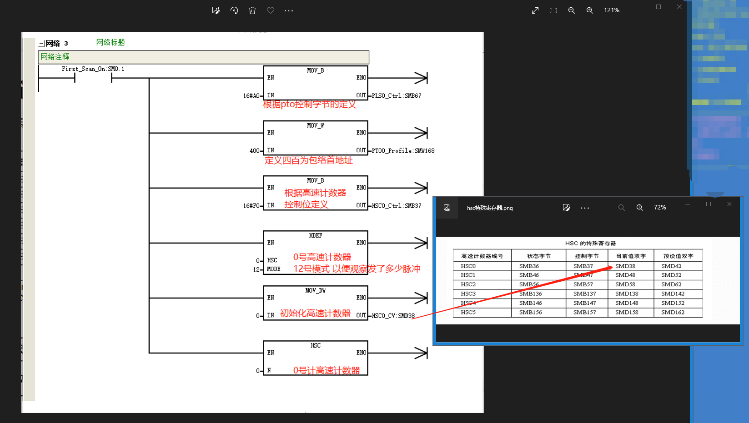
Task: Collapse the 网络 3 network block
Action: pyautogui.click(x=41, y=44)
